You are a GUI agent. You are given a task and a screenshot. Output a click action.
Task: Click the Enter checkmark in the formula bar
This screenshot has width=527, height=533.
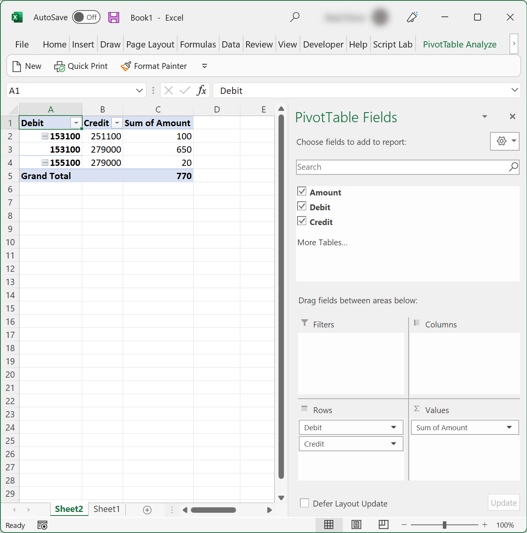click(x=185, y=91)
